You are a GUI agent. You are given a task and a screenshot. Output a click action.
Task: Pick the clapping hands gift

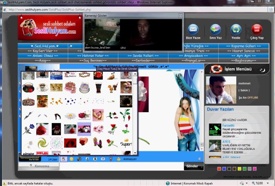[98, 143]
